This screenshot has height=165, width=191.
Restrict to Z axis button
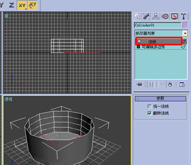[11, 5]
